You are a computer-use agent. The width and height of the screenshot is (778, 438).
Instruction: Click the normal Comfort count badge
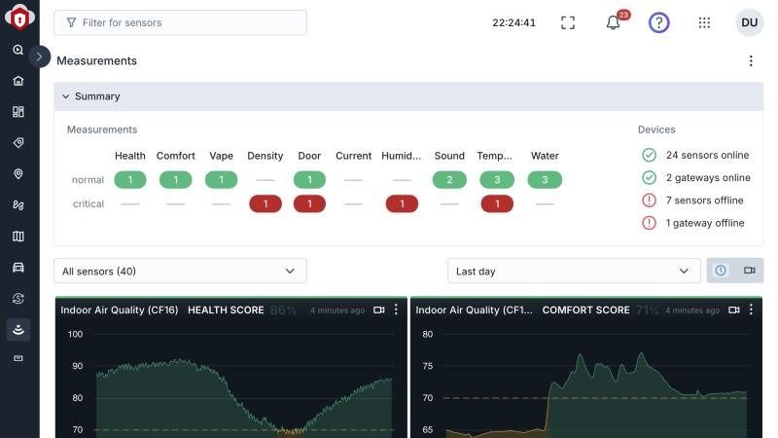(x=176, y=180)
